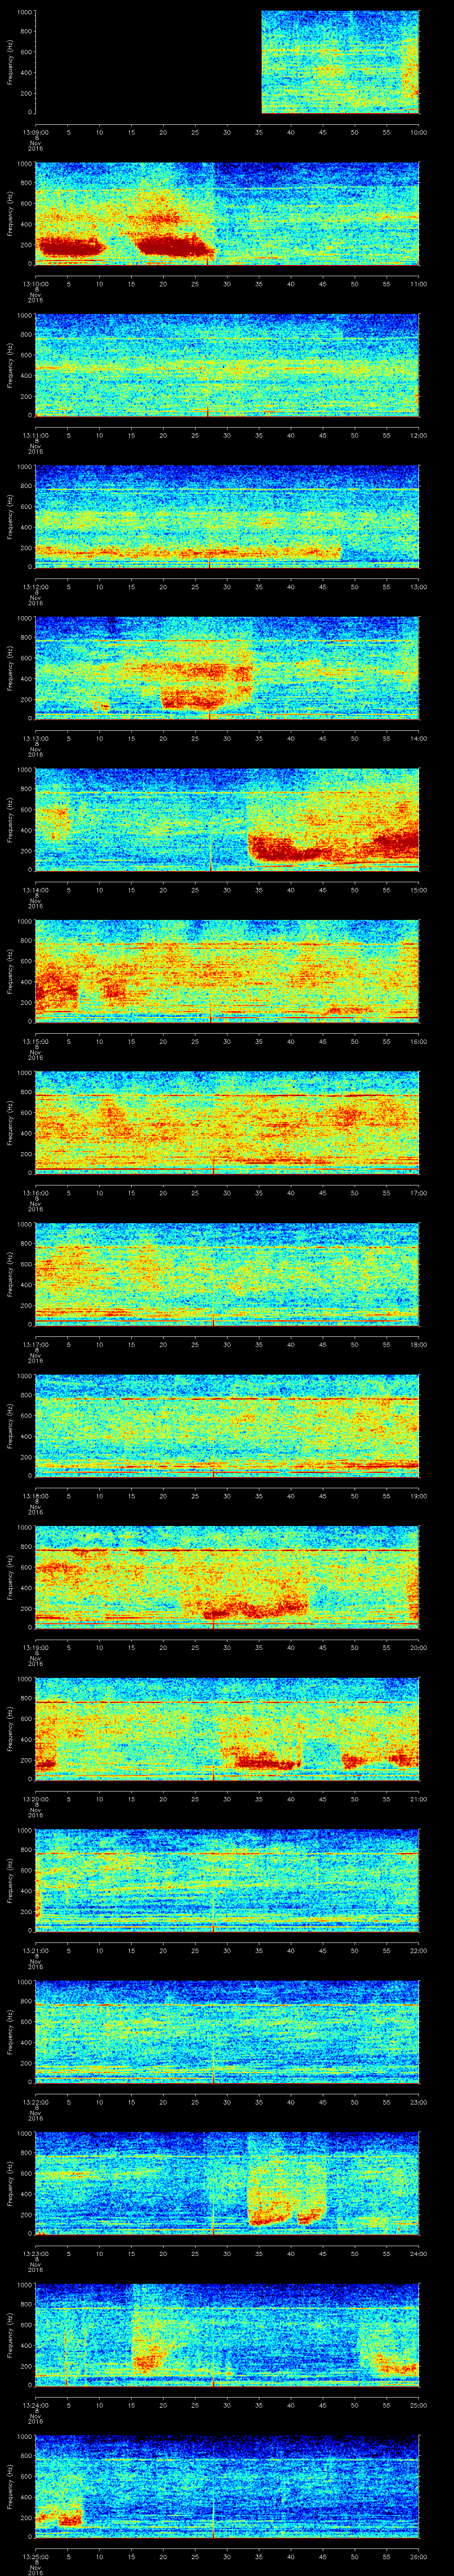Click the 13:25:00 time axis label
This screenshot has height=2576, width=454.
click(x=35, y=2556)
